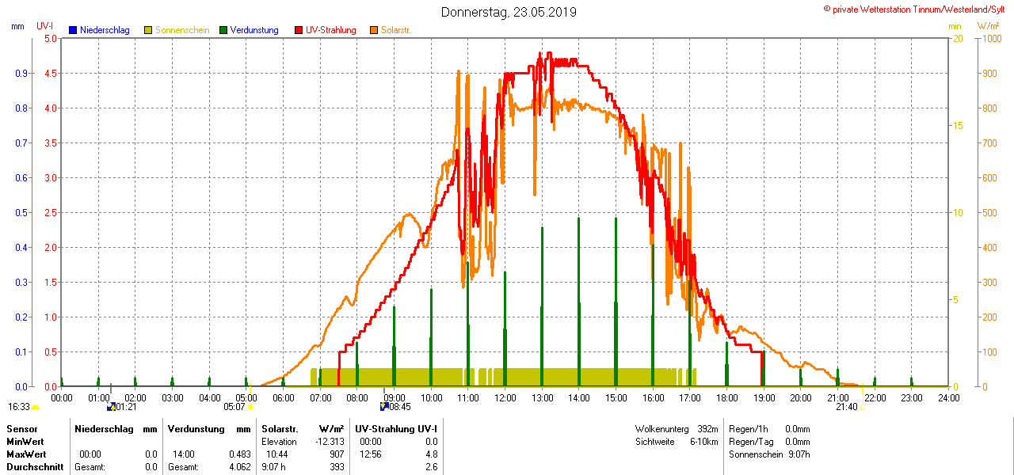The height and width of the screenshot is (475, 1014).
Task: Click the green evaporation bar at 15:00
Action: point(616,302)
